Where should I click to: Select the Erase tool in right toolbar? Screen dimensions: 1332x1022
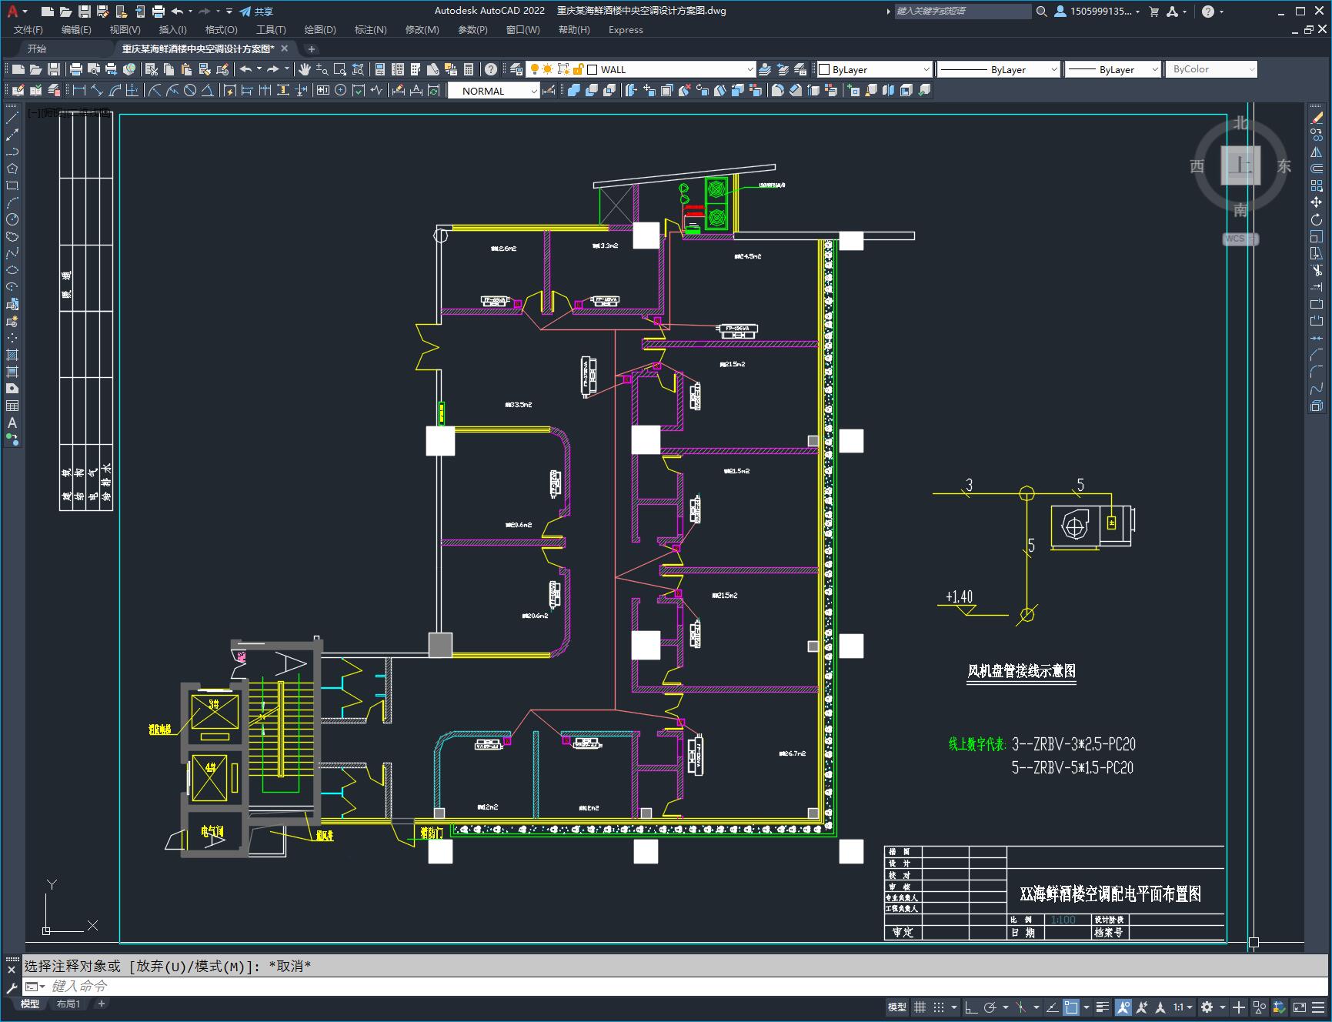pos(1317,118)
